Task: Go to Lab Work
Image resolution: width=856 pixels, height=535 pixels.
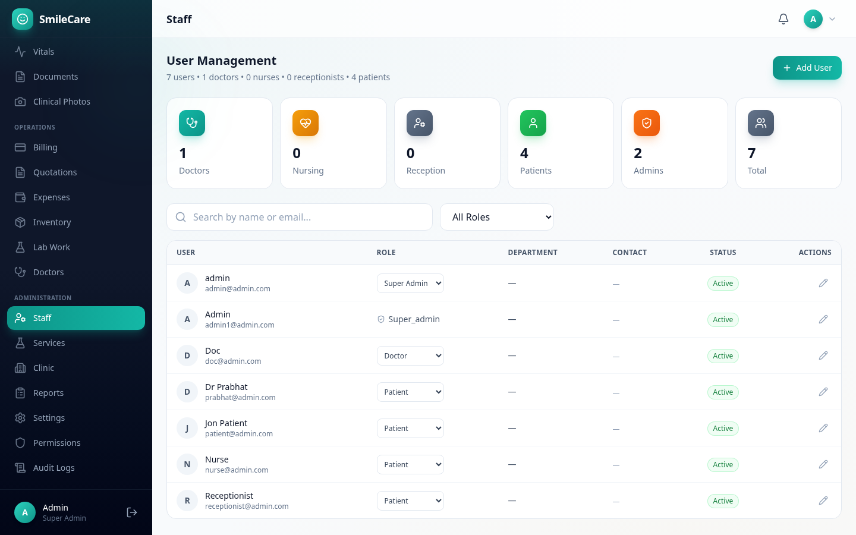Action: 76,247
